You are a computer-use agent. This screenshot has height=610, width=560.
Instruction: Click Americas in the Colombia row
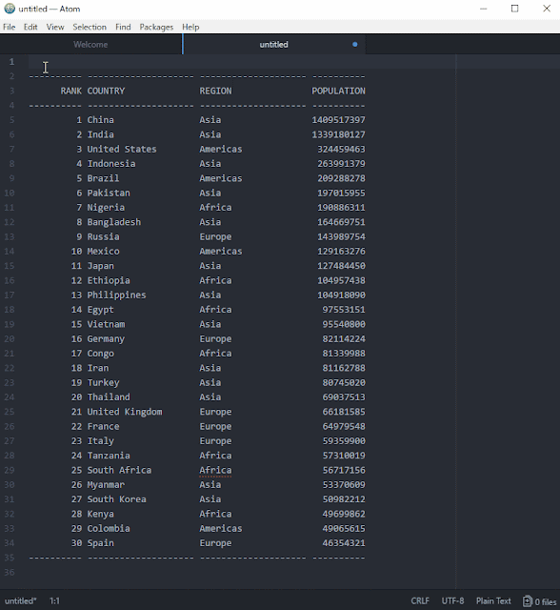221,528
